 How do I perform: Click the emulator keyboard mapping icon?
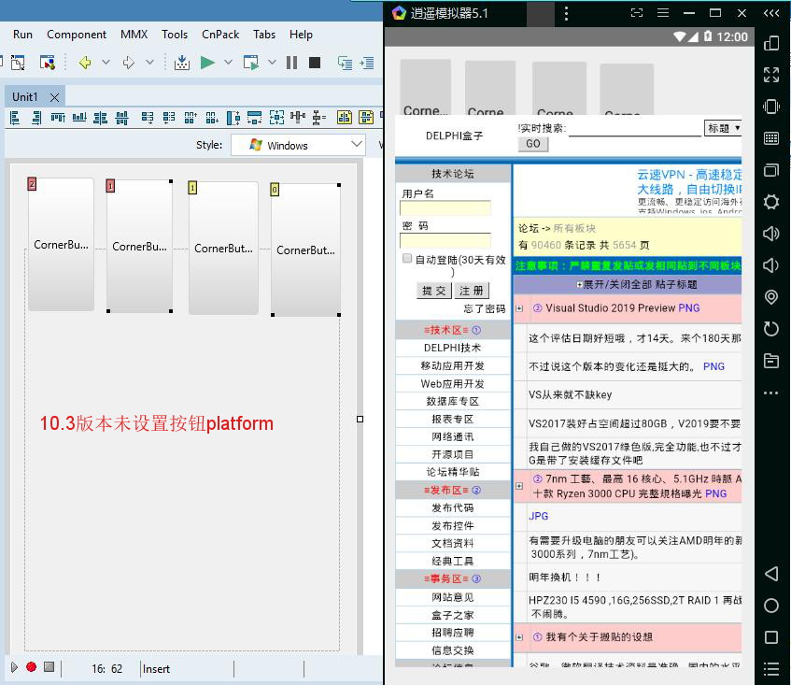point(771,138)
